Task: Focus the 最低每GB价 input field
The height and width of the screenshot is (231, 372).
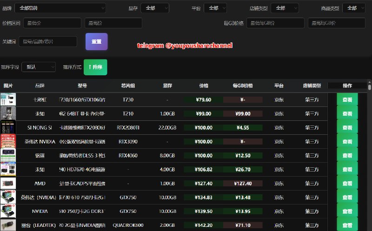Action: pos(275,23)
